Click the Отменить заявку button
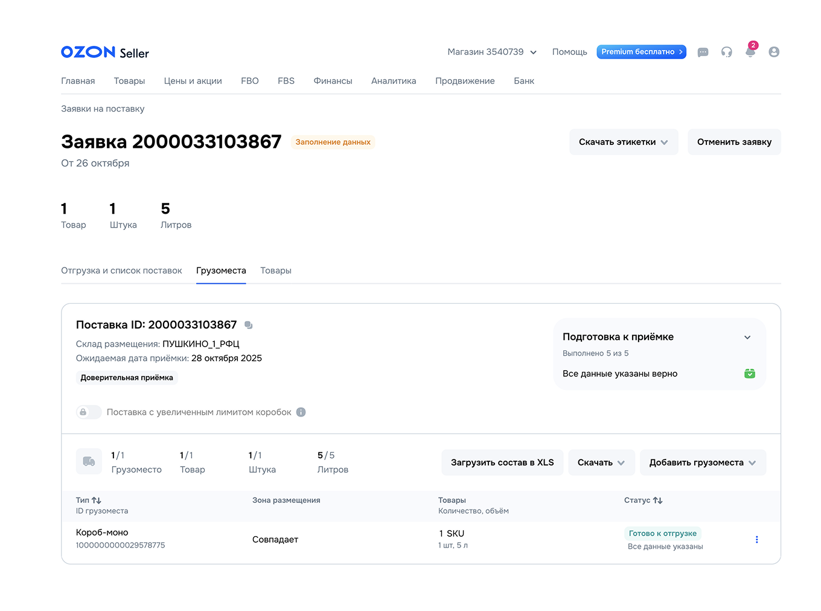 [x=734, y=141]
